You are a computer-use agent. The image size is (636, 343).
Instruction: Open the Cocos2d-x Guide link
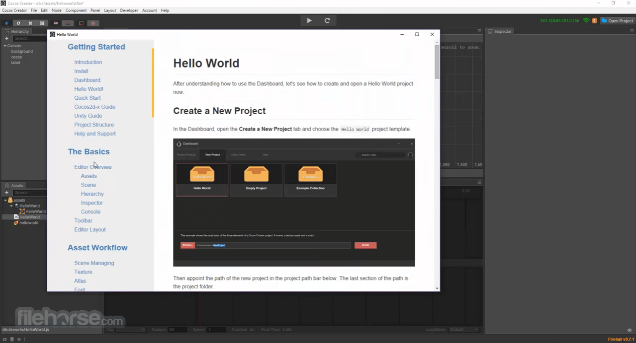[94, 107]
